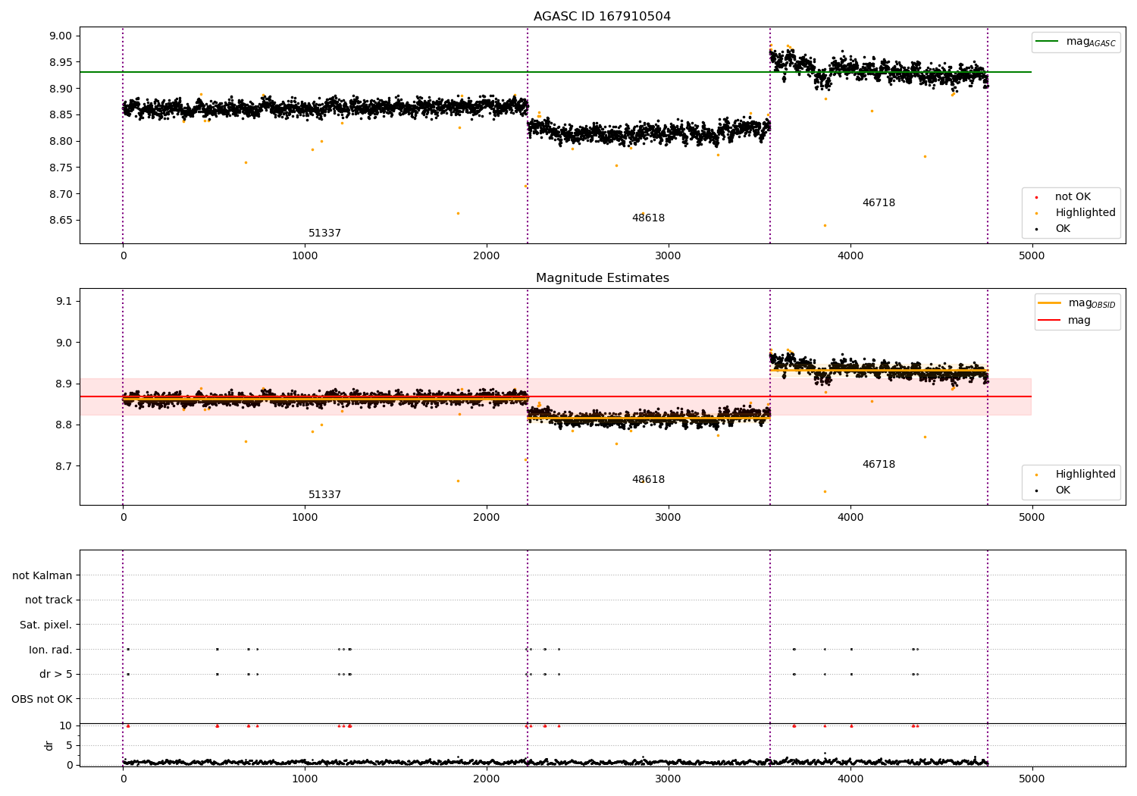Click OBSID label 51337 in top plot

tap(324, 233)
